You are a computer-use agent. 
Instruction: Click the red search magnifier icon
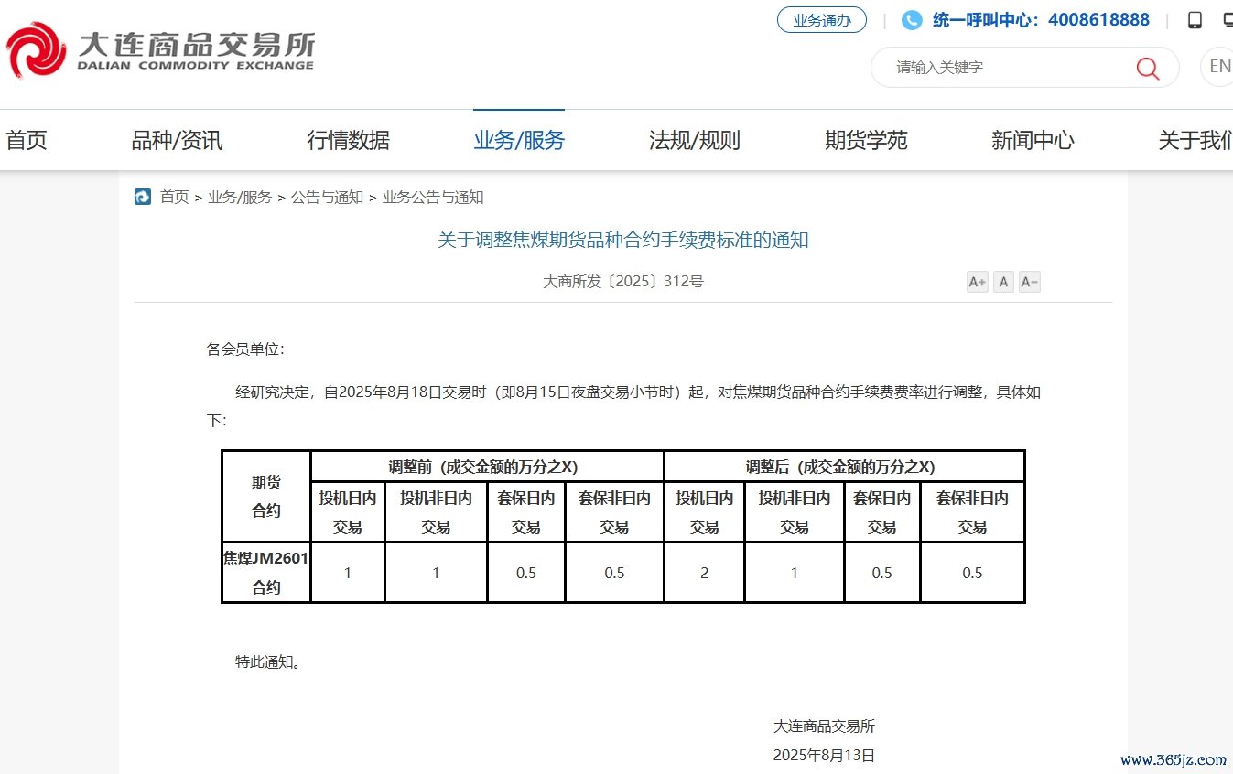[1147, 68]
